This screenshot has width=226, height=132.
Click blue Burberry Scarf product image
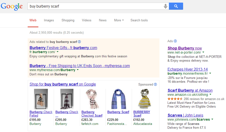pyautogui.click(x=119, y=99)
